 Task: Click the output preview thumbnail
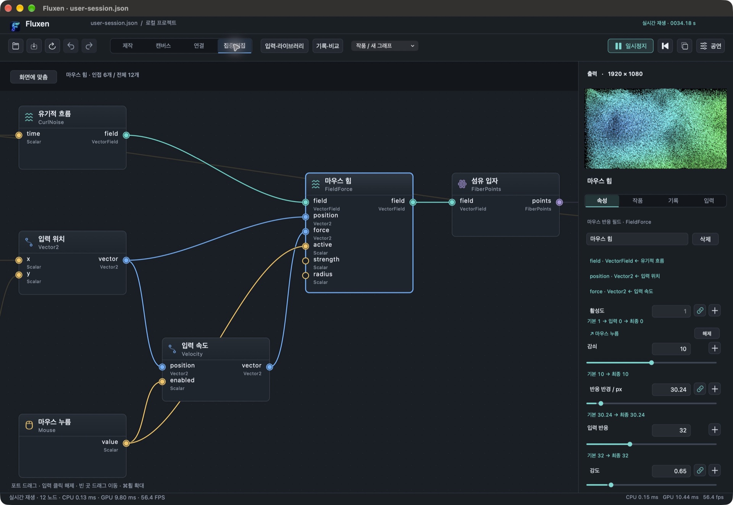(655, 129)
